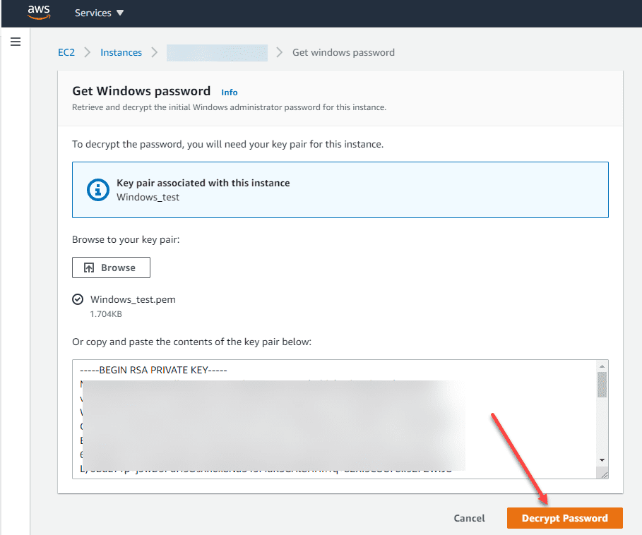Click the upload icon inside Browse button
The image size is (642, 535).
click(x=89, y=267)
